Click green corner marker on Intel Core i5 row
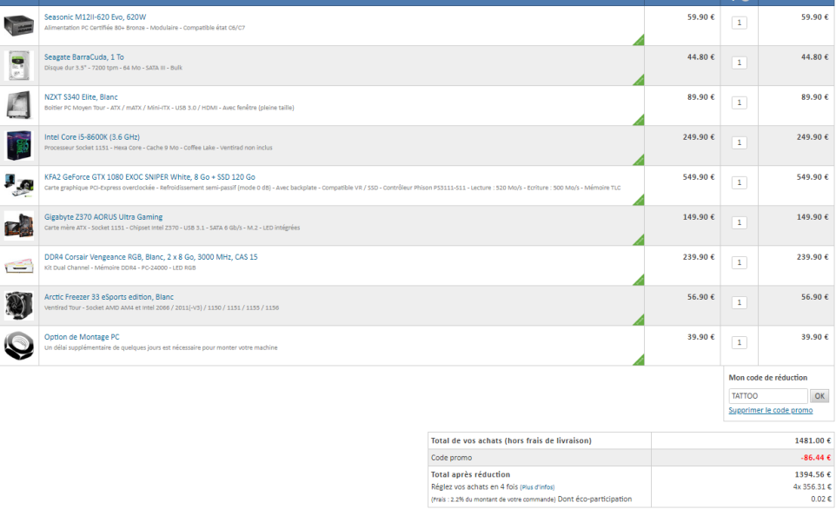The height and width of the screenshot is (509, 836). (x=640, y=161)
